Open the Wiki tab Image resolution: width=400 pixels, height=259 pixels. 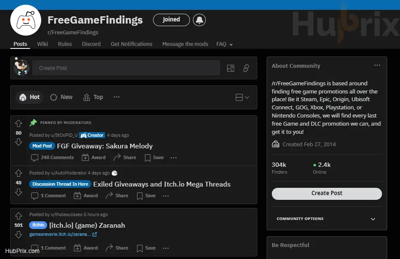[x=42, y=44]
